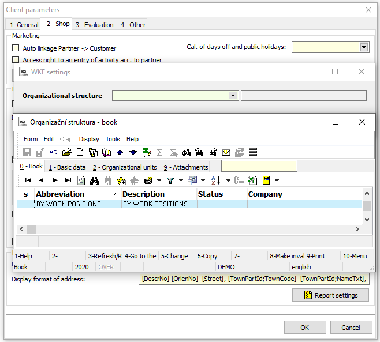Screen dimensions: 380x342
Task: Click the sigma sum icon
Action: pyautogui.click(x=159, y=152)
